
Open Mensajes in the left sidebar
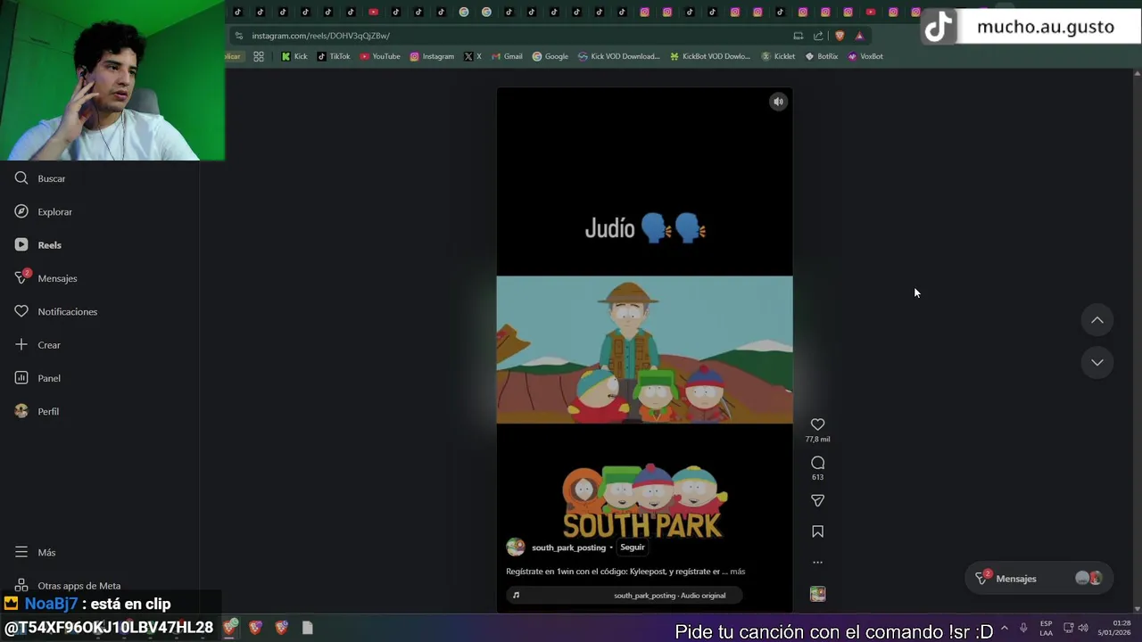(x=46, y=278)
